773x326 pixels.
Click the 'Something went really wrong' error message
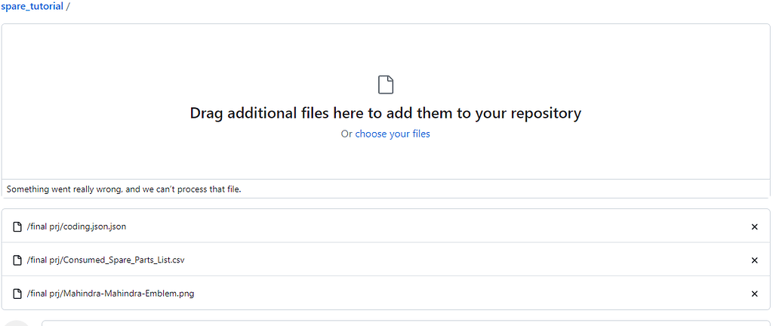click(124, 189)
